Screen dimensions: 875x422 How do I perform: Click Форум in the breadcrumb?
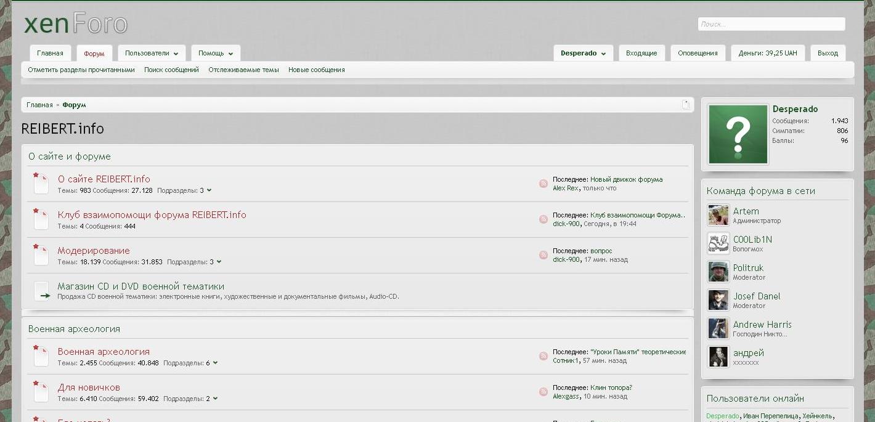[74, 105]
